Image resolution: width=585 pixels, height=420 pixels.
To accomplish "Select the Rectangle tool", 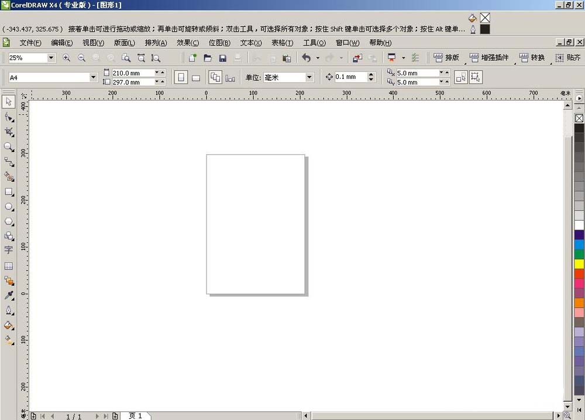I will pyautogui.click(x=9, y=192).
